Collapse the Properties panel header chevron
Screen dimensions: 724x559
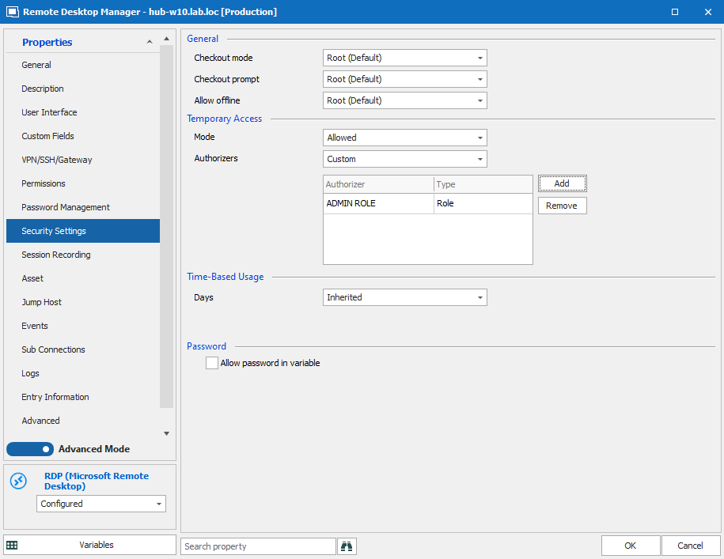pos(149,42)
